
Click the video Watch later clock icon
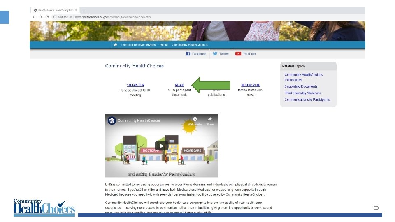click(x=195, y=119)
